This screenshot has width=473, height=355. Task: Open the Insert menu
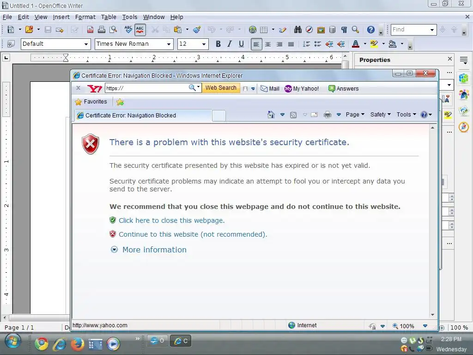(x=61, y=17)
